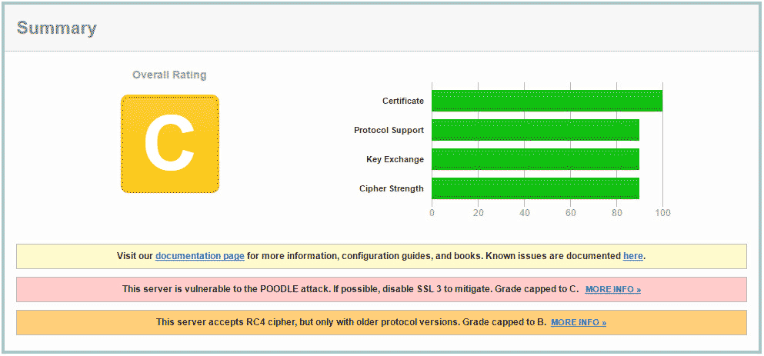Click the Key Exchange chart label

click(x=395, y=160)
